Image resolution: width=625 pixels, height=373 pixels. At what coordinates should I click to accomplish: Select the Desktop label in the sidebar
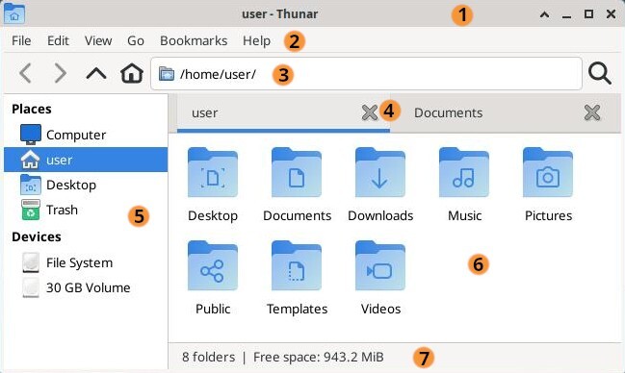[x=71, y=185]
